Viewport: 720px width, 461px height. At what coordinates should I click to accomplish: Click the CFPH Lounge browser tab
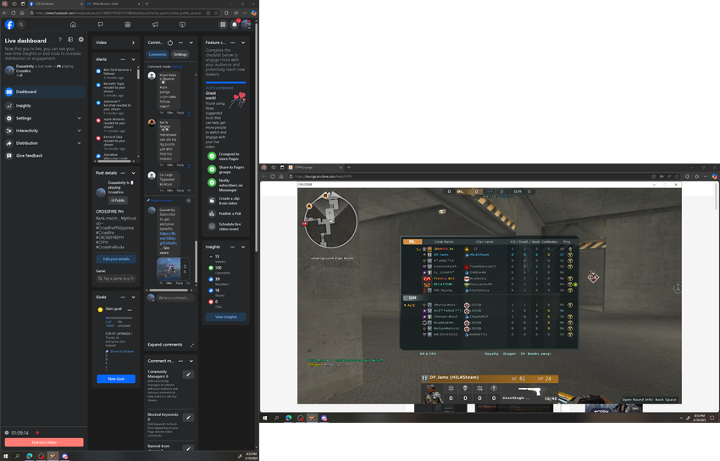[x=315, y=167]
